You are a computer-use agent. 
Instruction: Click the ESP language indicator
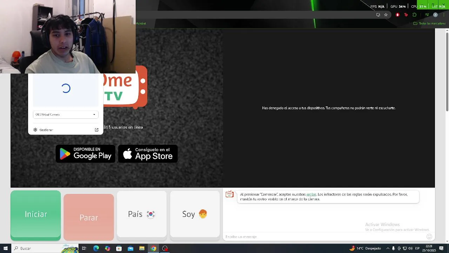coord(417,248)
